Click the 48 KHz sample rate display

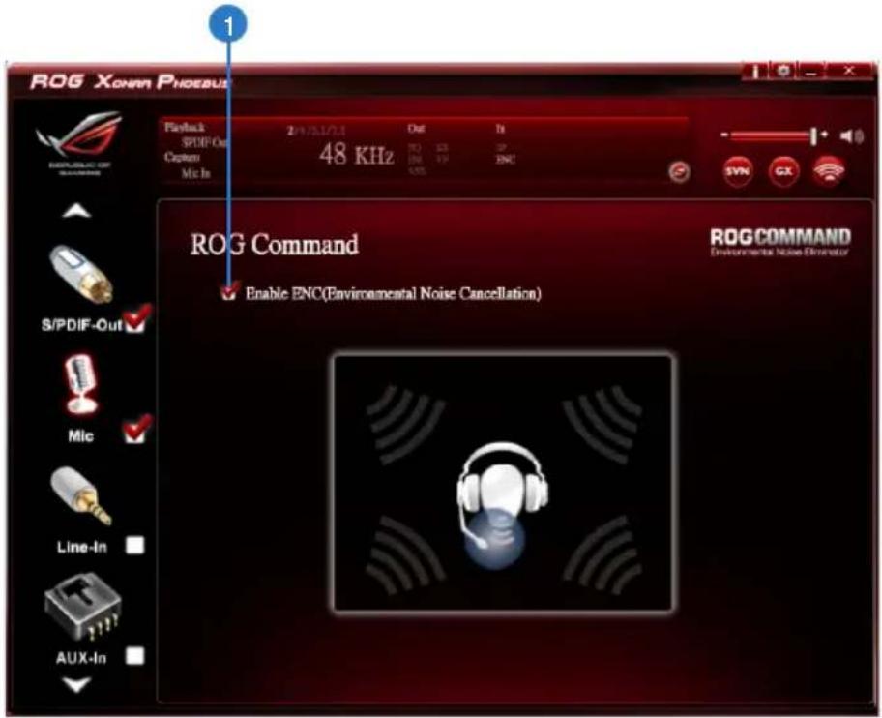click(x=357, y=154)
